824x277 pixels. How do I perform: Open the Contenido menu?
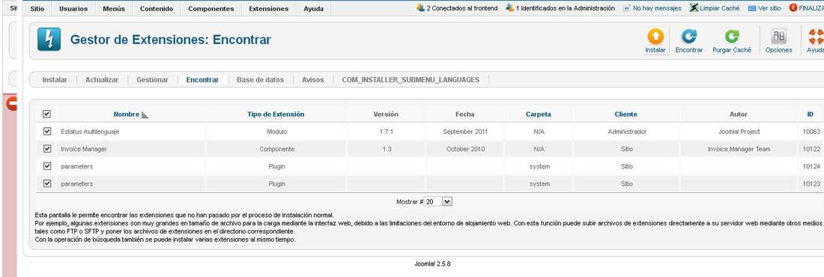[x=157, y=9]
